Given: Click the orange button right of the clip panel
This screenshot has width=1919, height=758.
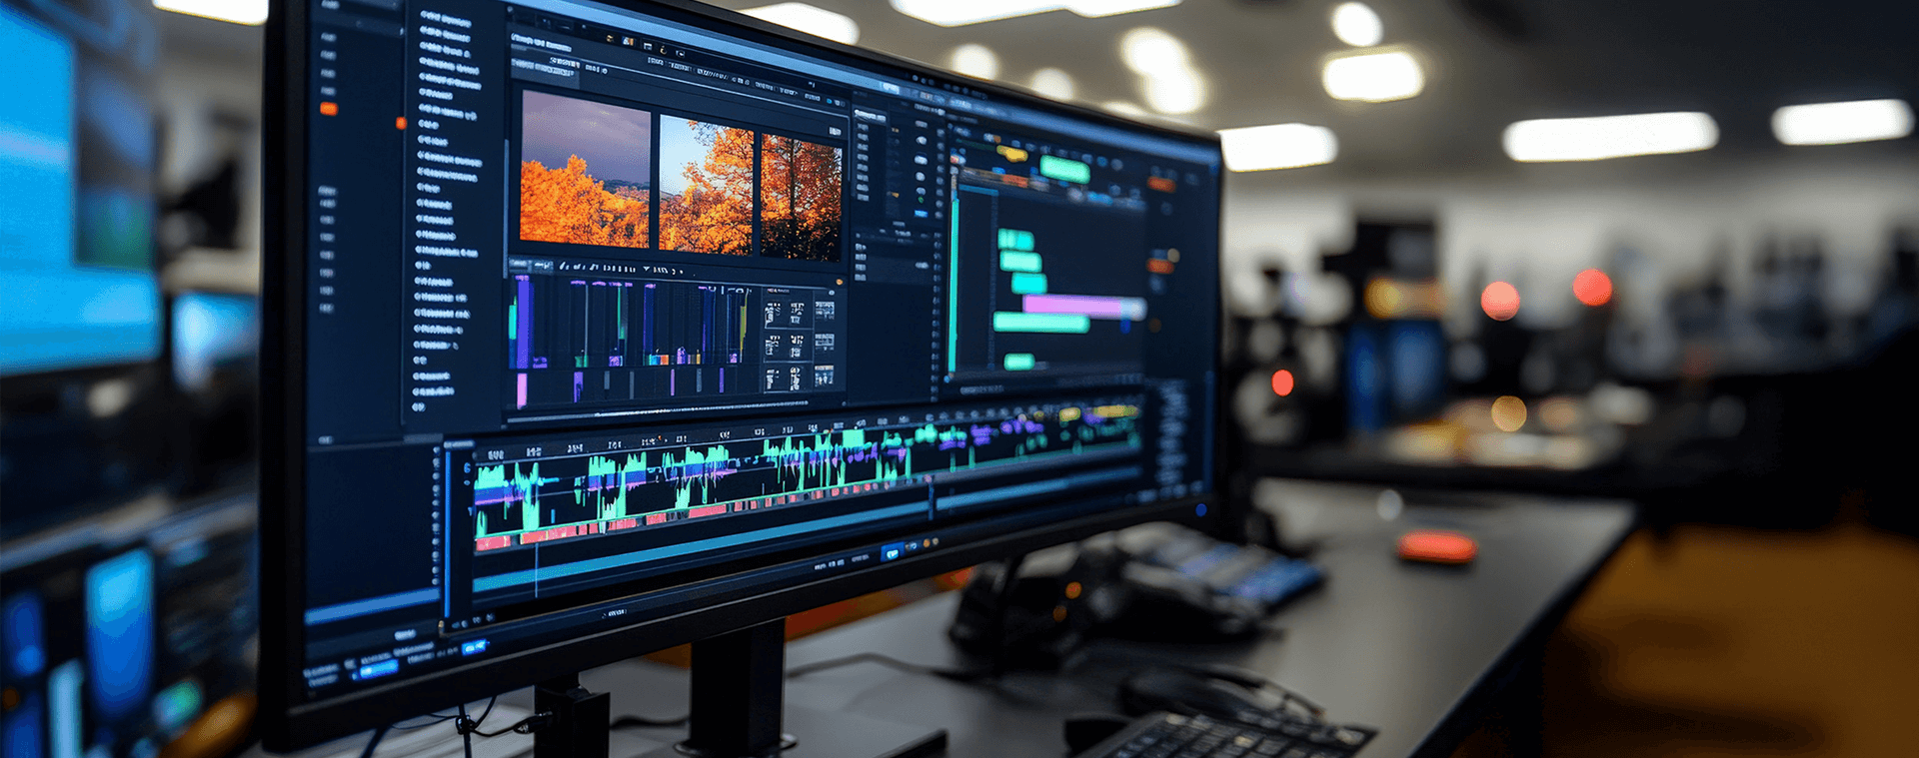Looking at the screenshot, I should click(1160, 184).
